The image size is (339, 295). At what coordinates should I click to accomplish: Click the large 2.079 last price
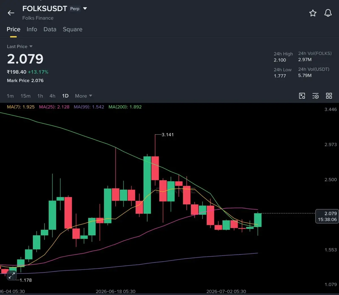click(25, 59)
